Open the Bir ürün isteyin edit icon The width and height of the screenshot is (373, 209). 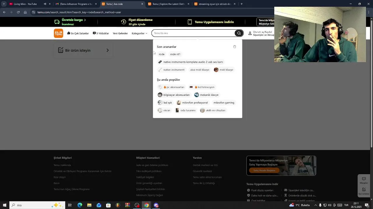(61, 50)
